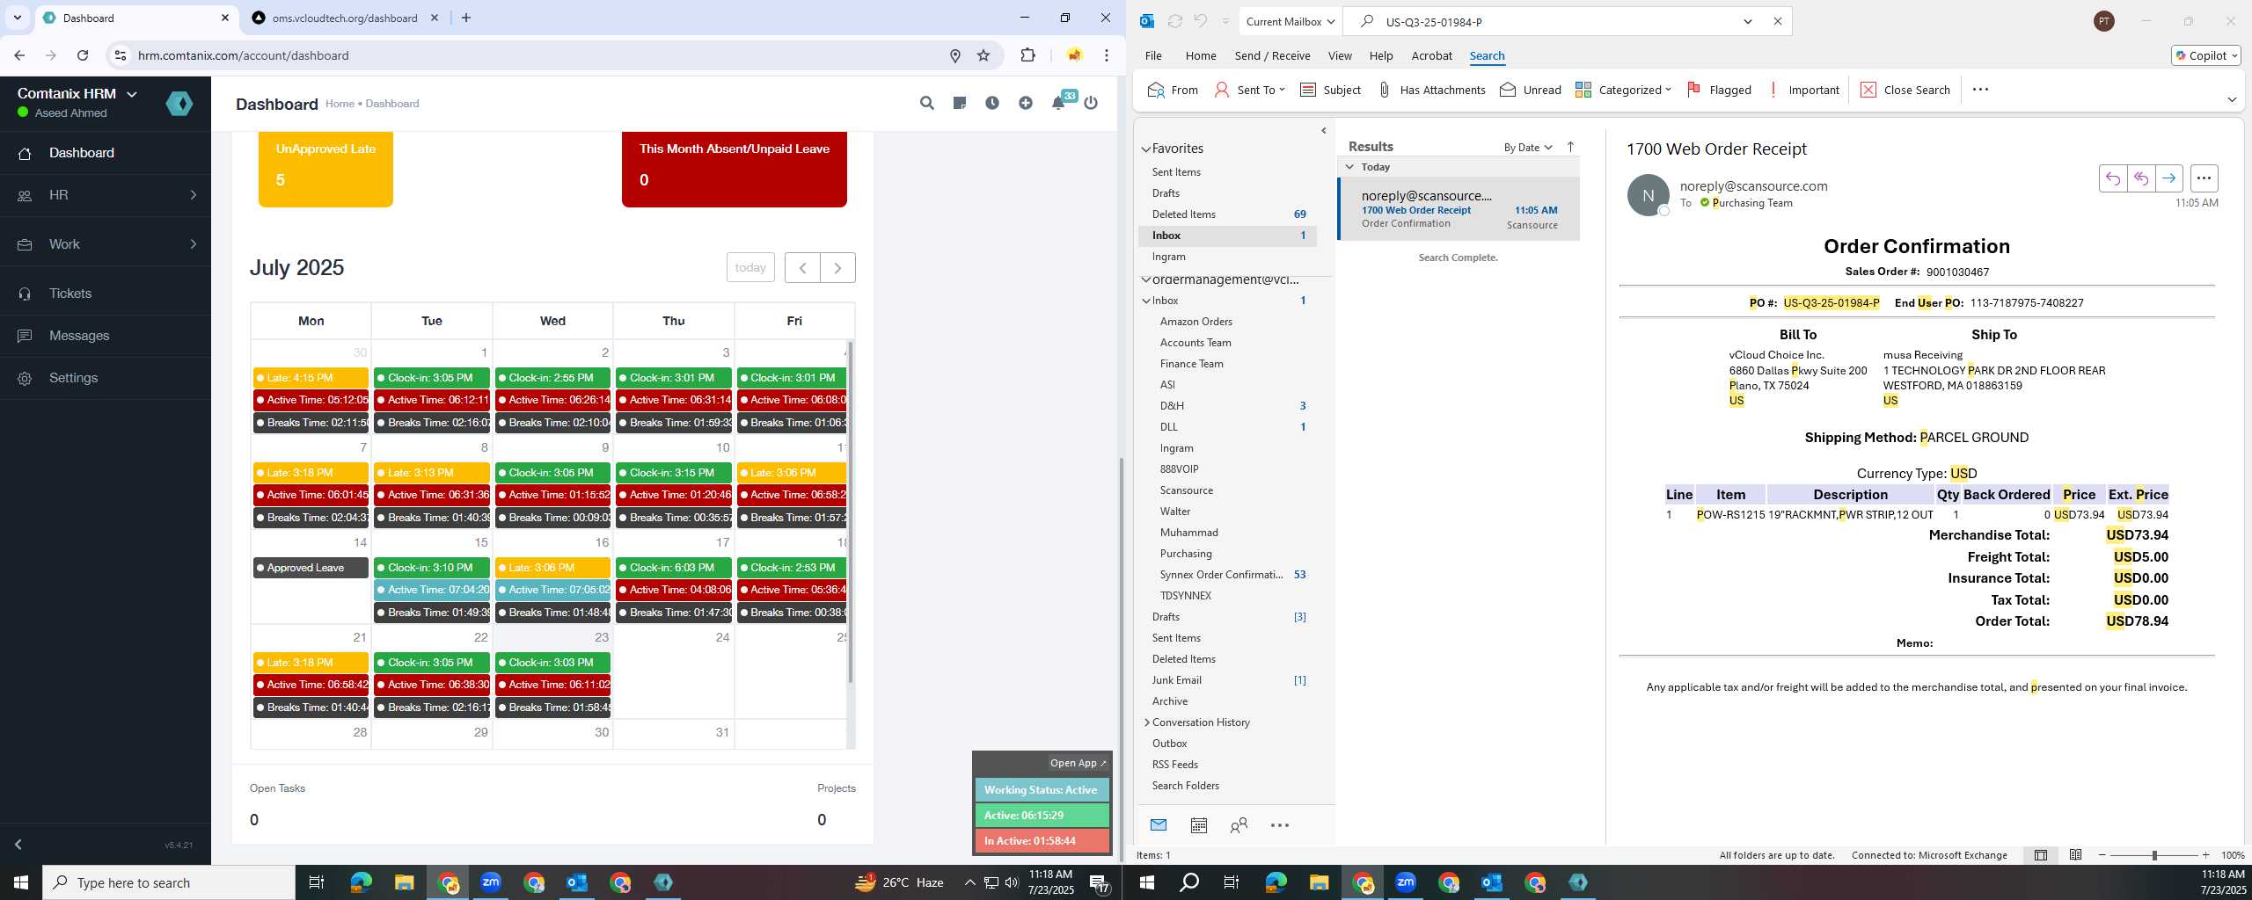Image resolution: width=2252 pixels, height=900 pixels.
Task: Click the plus add icon in HRM header
Action: pos(1026,104)
